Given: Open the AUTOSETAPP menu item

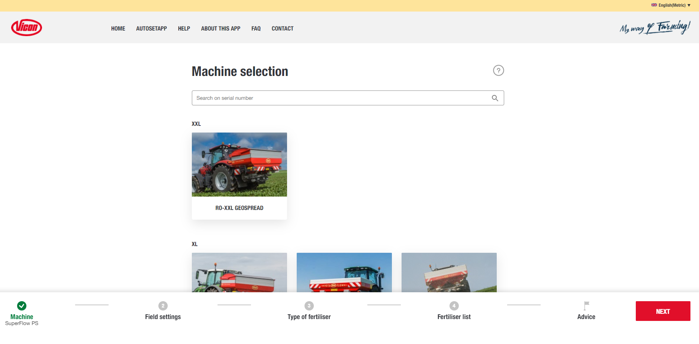Looking at the screenshot, I should 151,29.
